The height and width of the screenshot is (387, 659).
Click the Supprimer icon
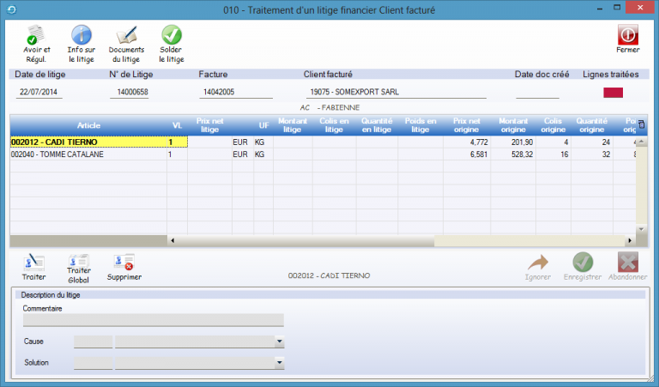tap(124, 263)
